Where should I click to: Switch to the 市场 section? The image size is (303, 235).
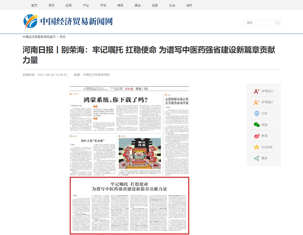click(103, 5)
